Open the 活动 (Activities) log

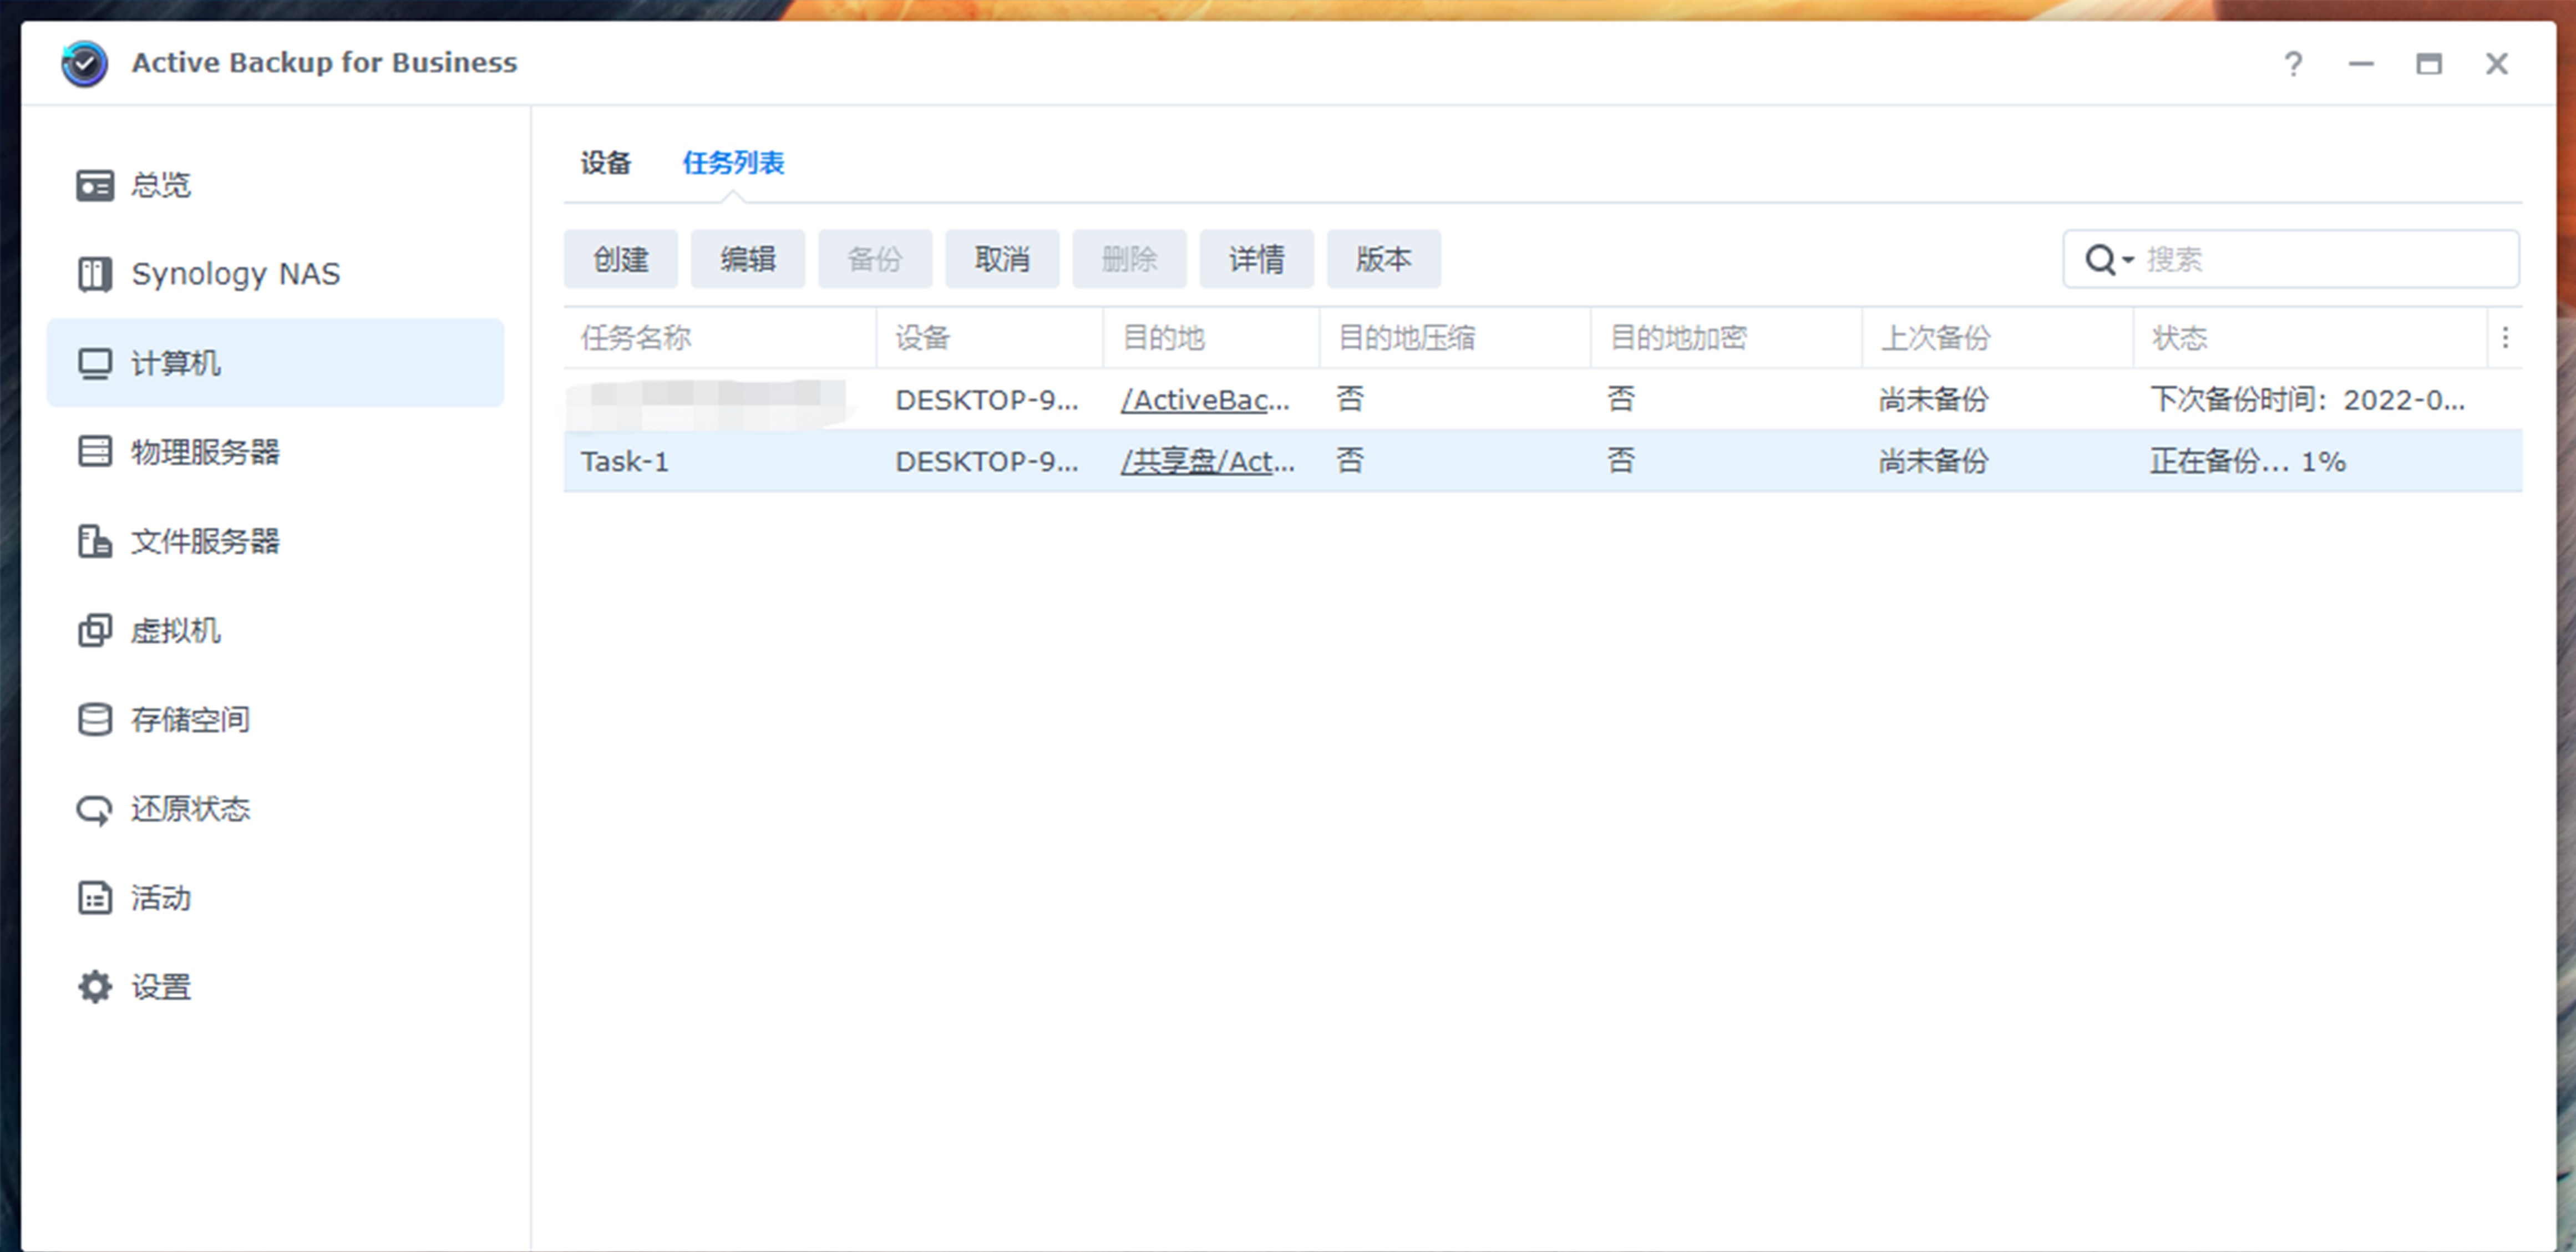pos(162,898)
